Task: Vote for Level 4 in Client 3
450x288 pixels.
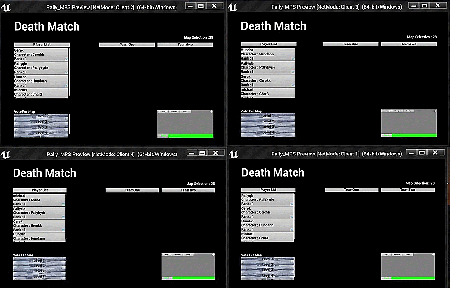Action: [268, 133]
